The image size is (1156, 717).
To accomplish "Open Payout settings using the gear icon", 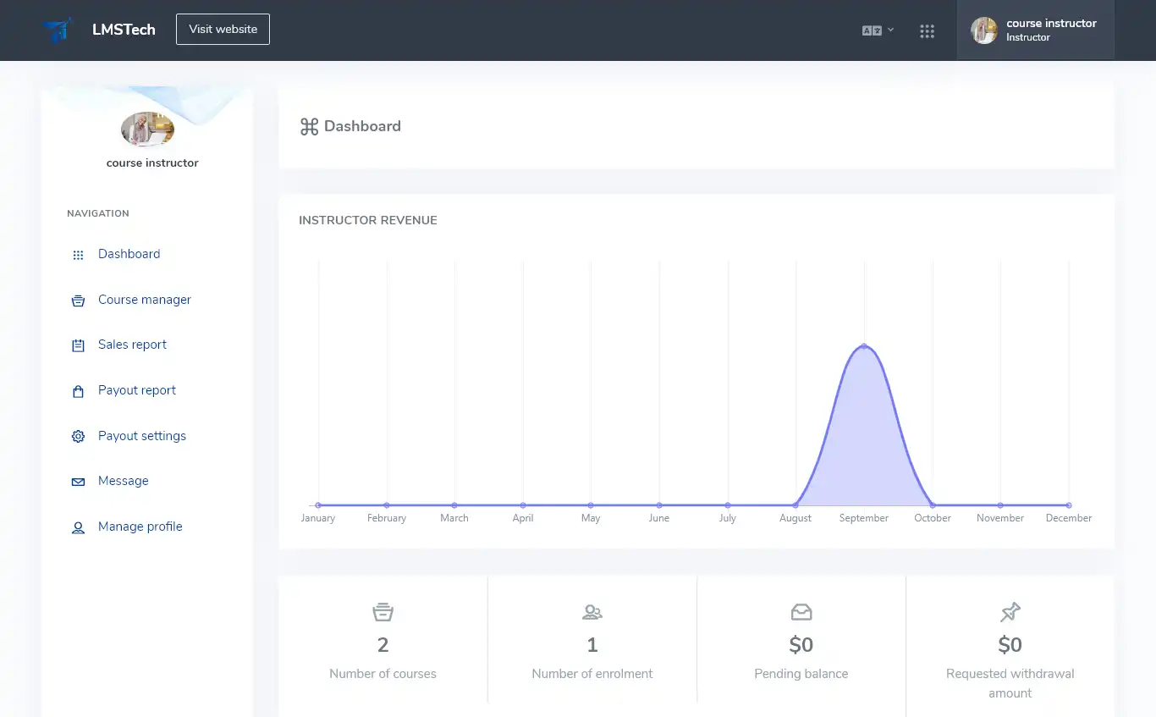I will click(x=77, y=435).
